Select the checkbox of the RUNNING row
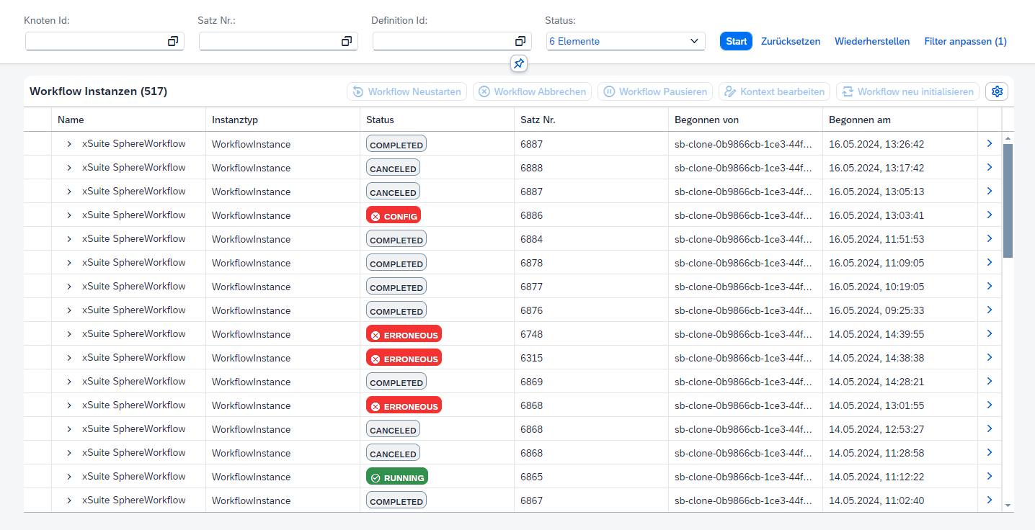1035x530 pixels. click(37, 476)
